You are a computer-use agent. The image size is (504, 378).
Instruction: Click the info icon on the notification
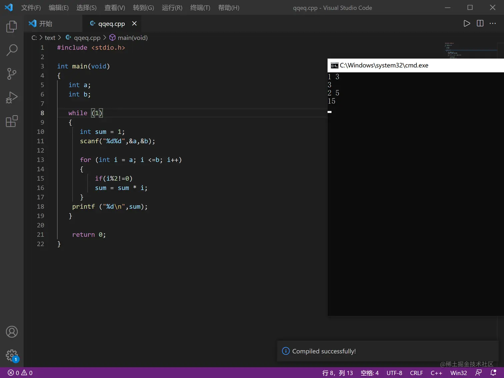coord(286,351)
